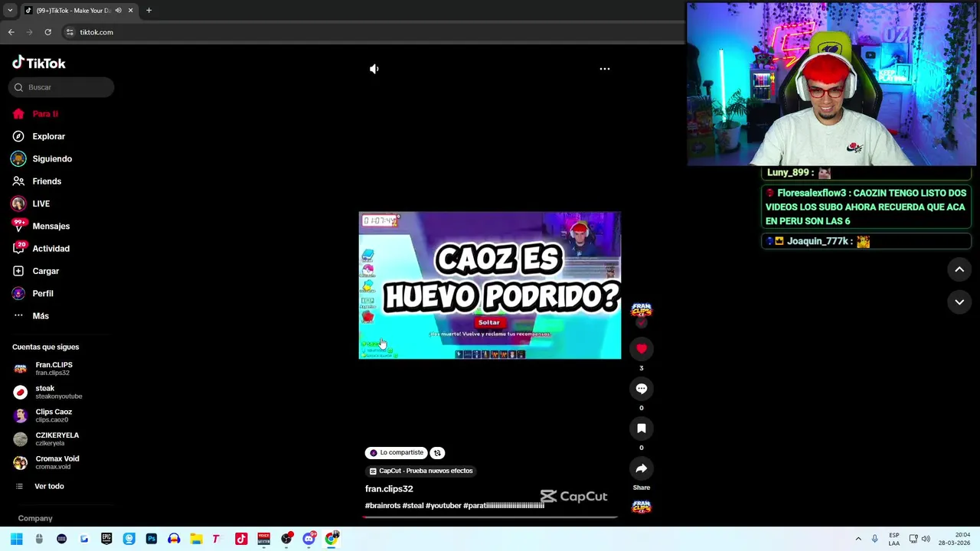Open the system volume tray icon
980x551 pixels.
click(926, 539)
